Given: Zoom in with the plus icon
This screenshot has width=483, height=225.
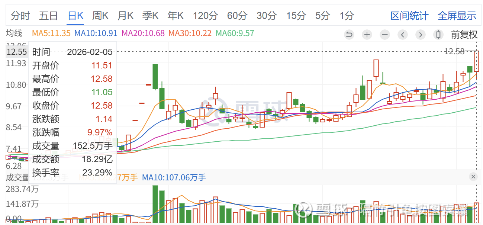Looking at the screenshot, I should tap(367, 35).
